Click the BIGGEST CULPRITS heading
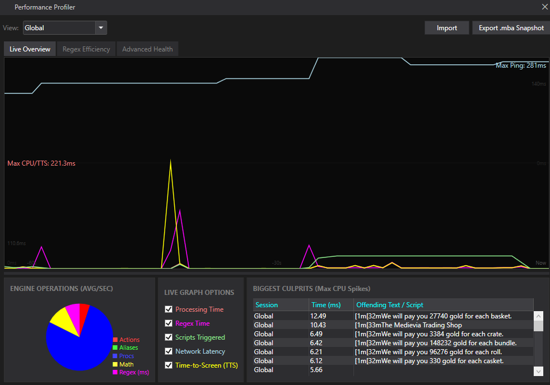 311,289
